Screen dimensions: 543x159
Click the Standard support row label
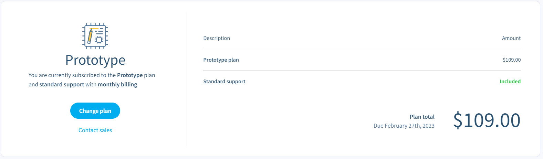click(x=224, y=82)
